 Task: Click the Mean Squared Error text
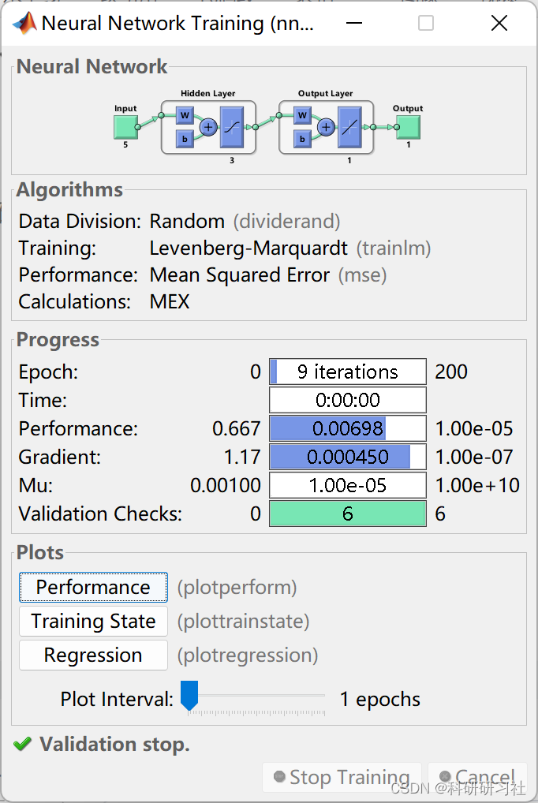(x=239, y=275)
